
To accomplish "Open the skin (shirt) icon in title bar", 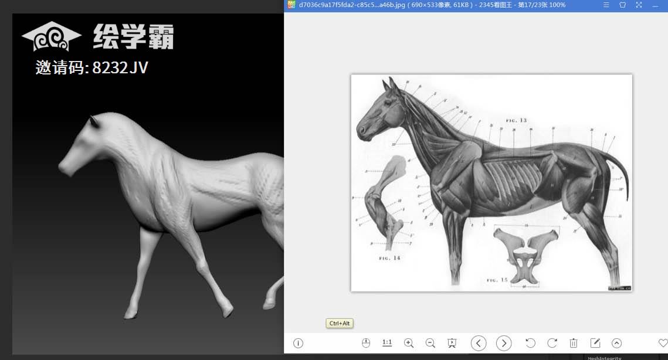I will 622,5.
